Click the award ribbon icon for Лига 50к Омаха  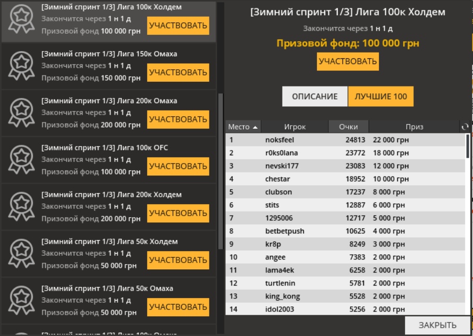pos(22,301)
